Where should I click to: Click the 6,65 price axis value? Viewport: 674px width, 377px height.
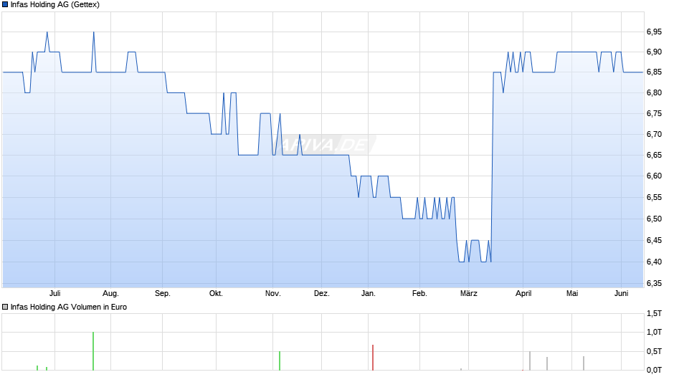point(654,156)
